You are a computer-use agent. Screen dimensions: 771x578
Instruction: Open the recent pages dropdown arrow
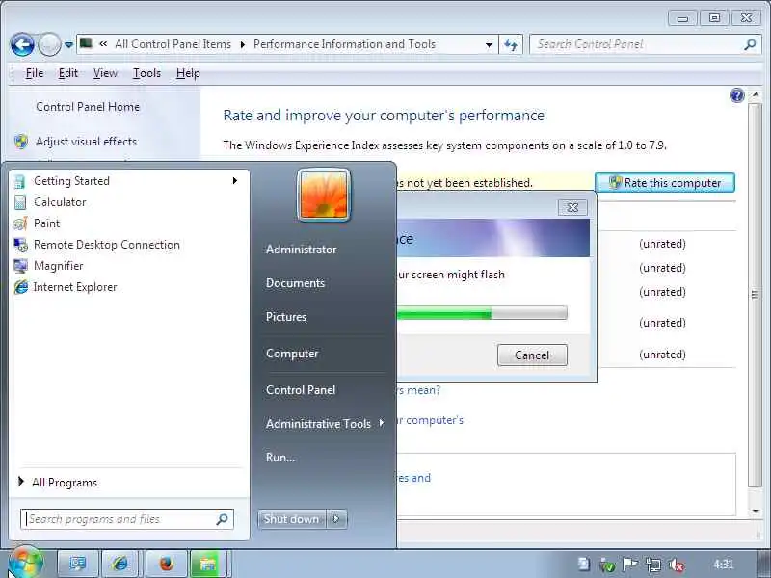(x=68, y=45)
